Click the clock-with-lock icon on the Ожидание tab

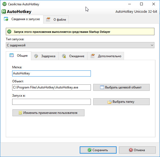pyautogui.click(x=64, y=56)
